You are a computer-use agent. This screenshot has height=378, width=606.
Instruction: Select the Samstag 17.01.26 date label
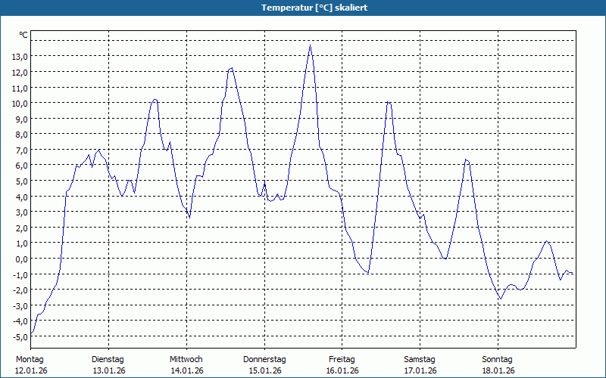pos(420,365)
